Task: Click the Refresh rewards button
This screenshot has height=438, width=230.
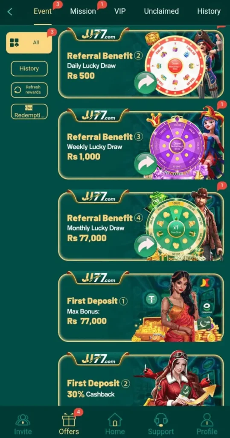Action: (x=29, y=90)
